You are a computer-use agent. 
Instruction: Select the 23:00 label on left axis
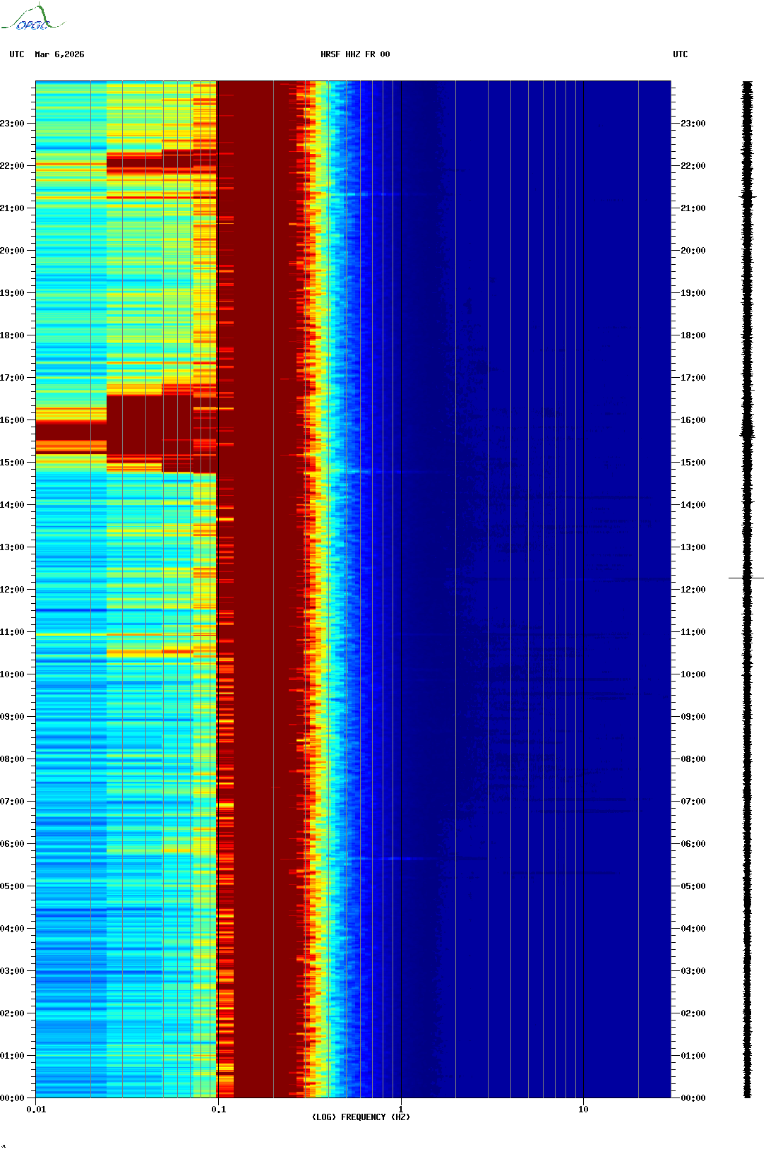pyautogui.click(x=12, y=124)
